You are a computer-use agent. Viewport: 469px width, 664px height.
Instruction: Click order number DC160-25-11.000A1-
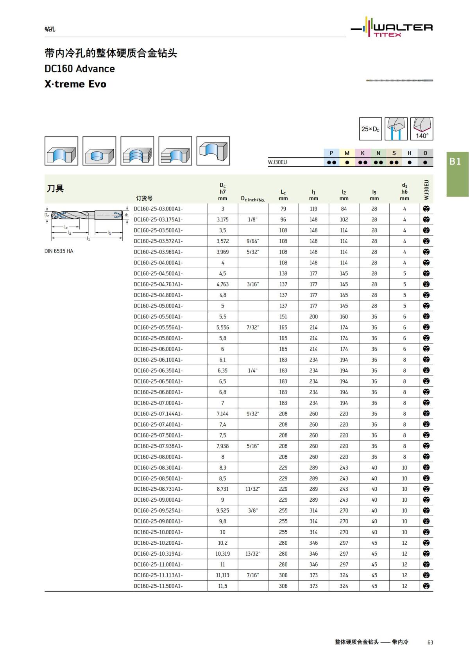pyautogui.click(x=158, y=564)
